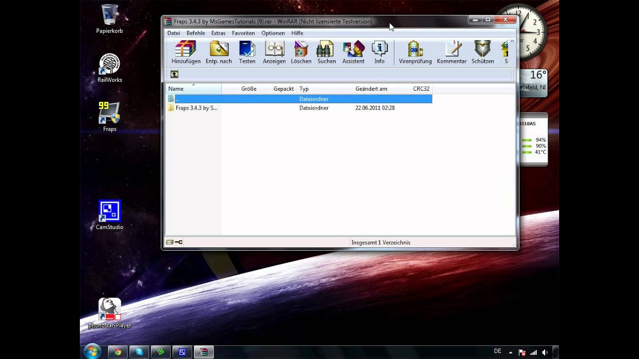Select the '..' parent folder row
The image size is (639, 359).
pyautogui.click(x=299, y=99)
